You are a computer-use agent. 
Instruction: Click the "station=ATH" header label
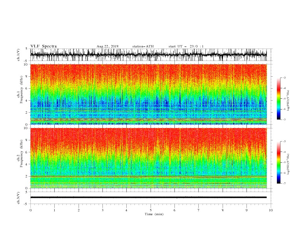point(143,46)
